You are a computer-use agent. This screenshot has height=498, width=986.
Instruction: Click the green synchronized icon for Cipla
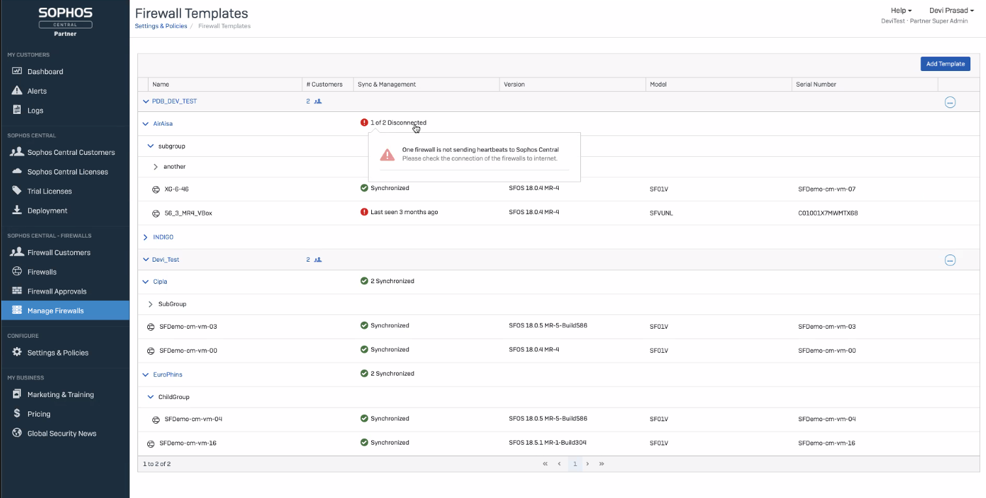(364, 281)
